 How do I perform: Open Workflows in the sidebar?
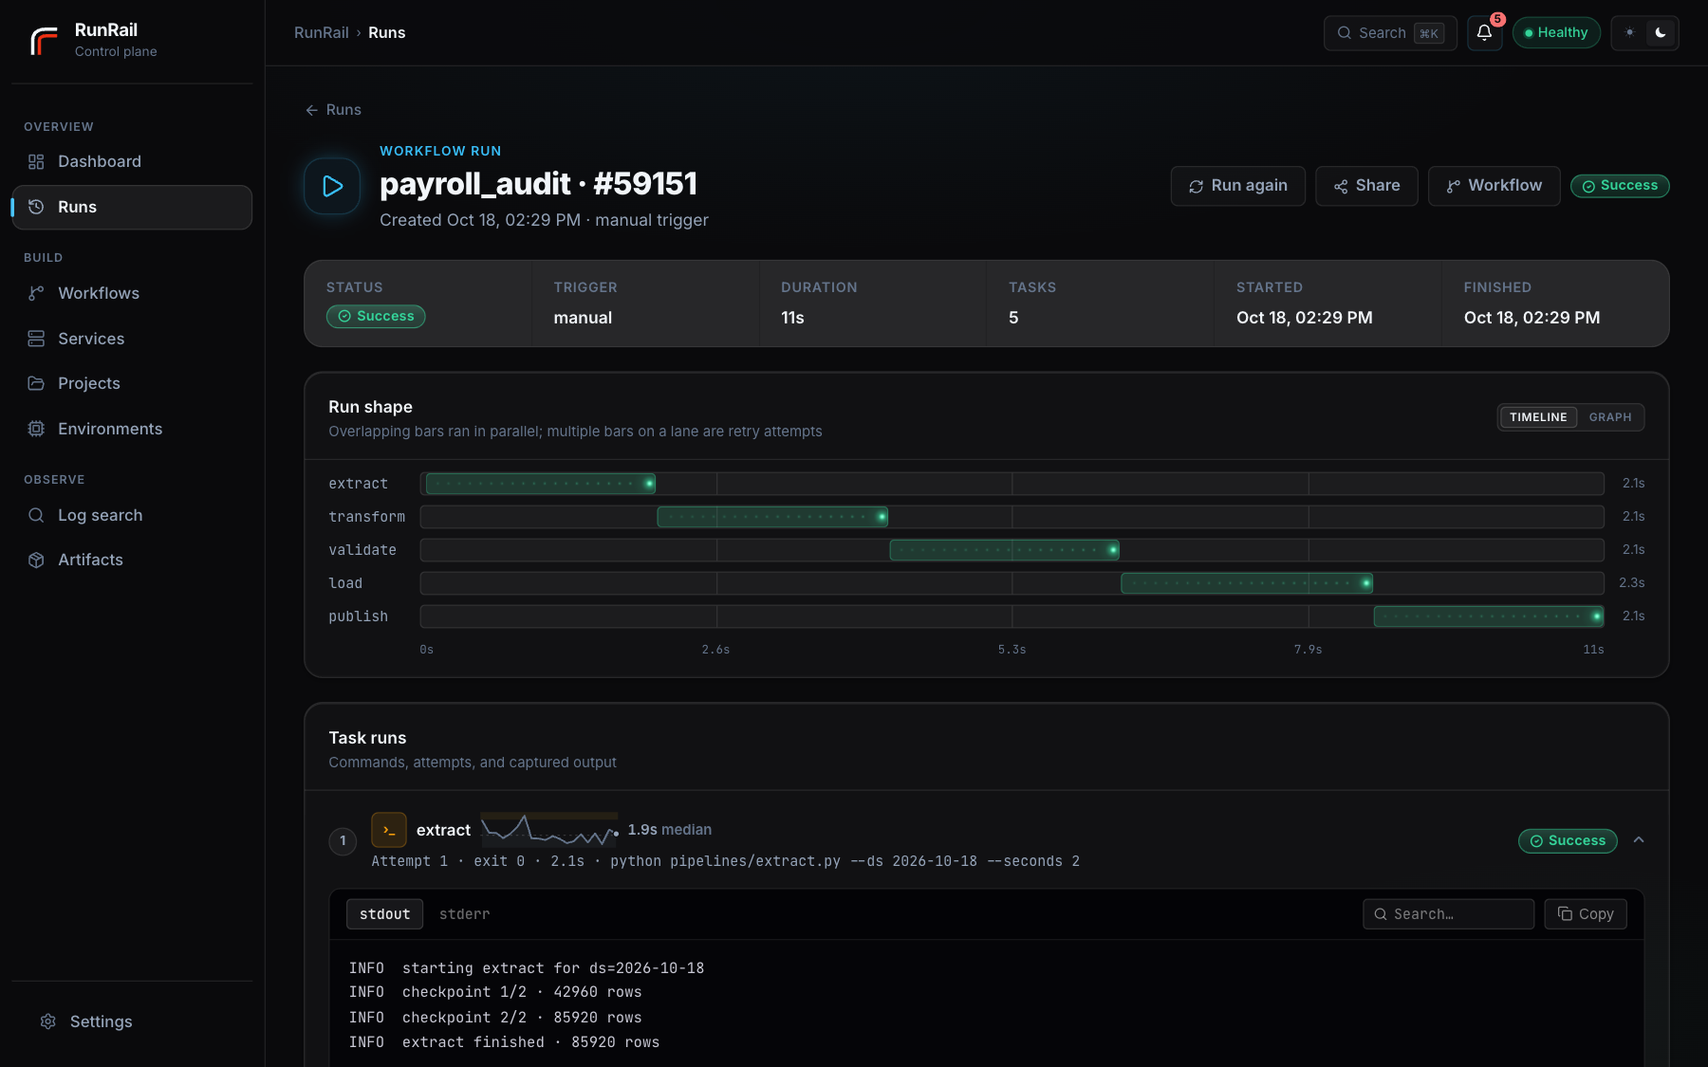(x=132, y=294)
